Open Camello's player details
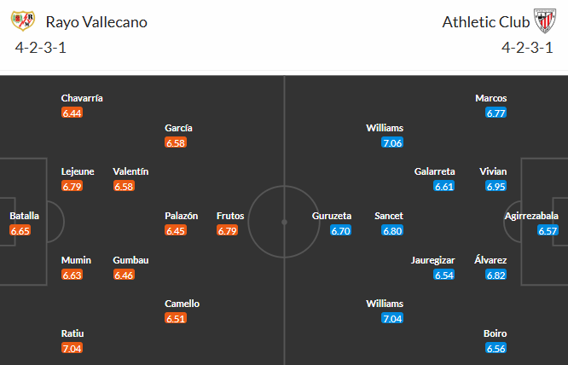568x365 pixels. click(182, 304)
